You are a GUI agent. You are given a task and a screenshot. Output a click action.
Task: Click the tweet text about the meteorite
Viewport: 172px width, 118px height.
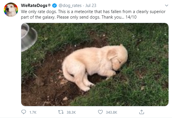pos(93,14)
